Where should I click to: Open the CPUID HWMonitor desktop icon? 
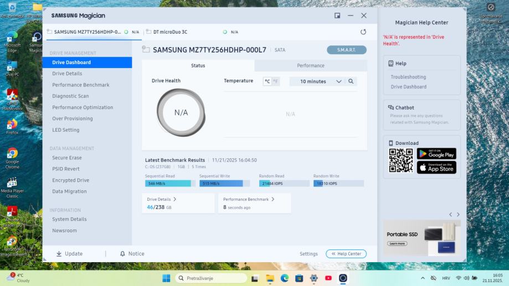pyautogui.click(x=12, y=100)
